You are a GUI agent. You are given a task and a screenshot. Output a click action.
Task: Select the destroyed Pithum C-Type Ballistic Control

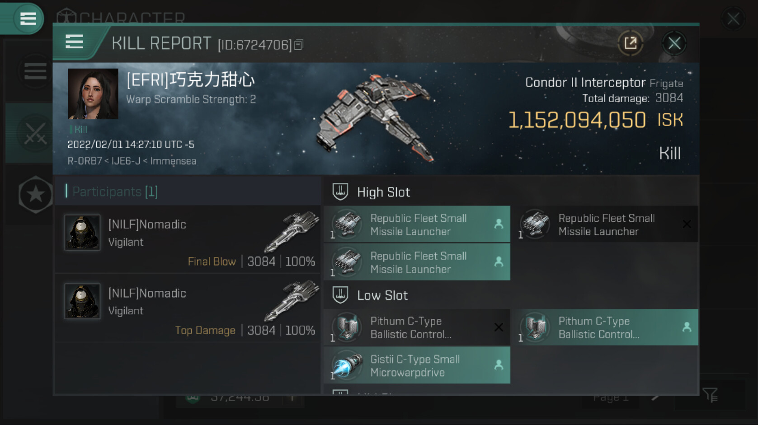tap(417, 327)
